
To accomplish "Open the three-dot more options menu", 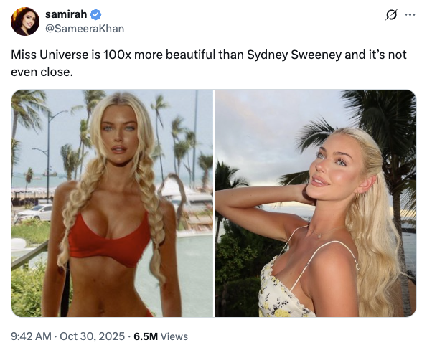I will tap(410, 14).
